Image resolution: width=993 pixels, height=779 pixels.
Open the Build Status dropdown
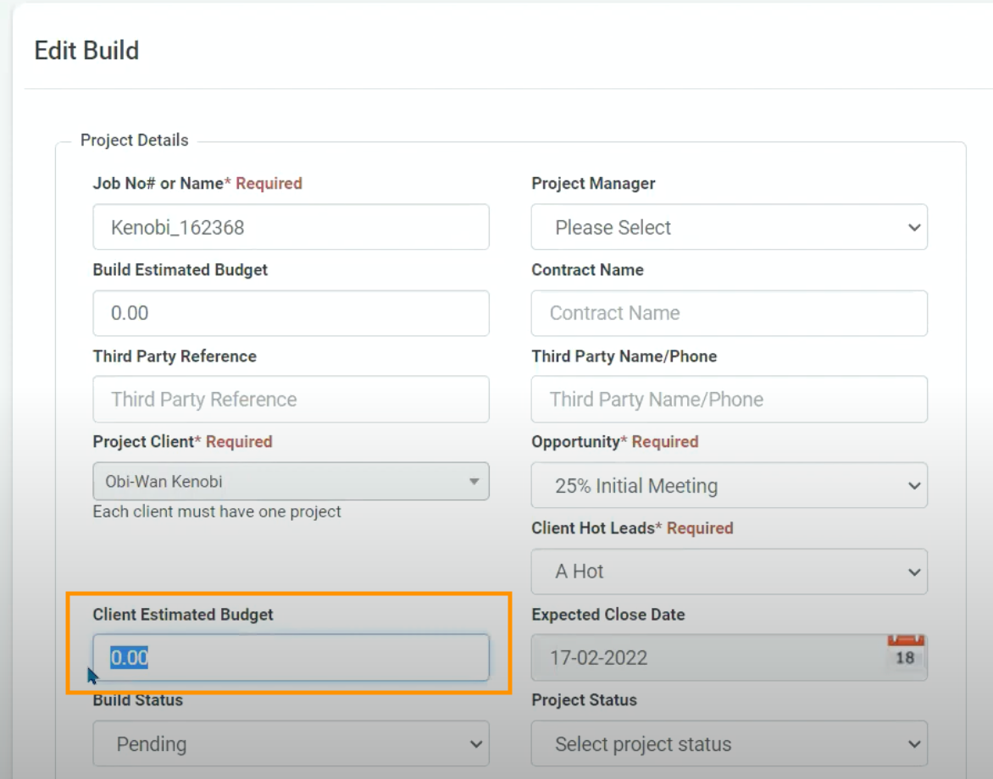click(x=291, y=744)
